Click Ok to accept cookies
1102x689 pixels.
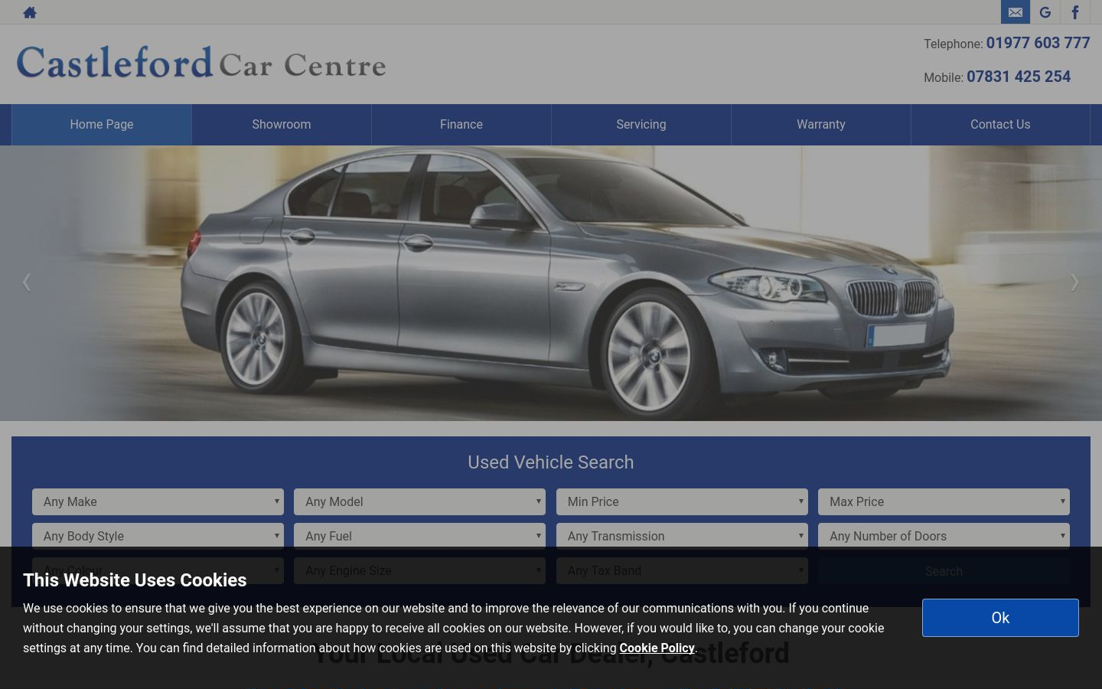point(1000,618)
